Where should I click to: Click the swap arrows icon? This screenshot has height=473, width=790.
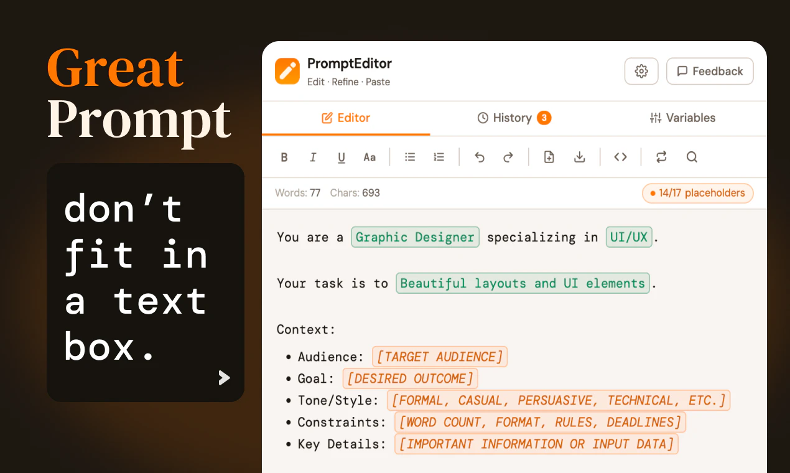(661, 157)
